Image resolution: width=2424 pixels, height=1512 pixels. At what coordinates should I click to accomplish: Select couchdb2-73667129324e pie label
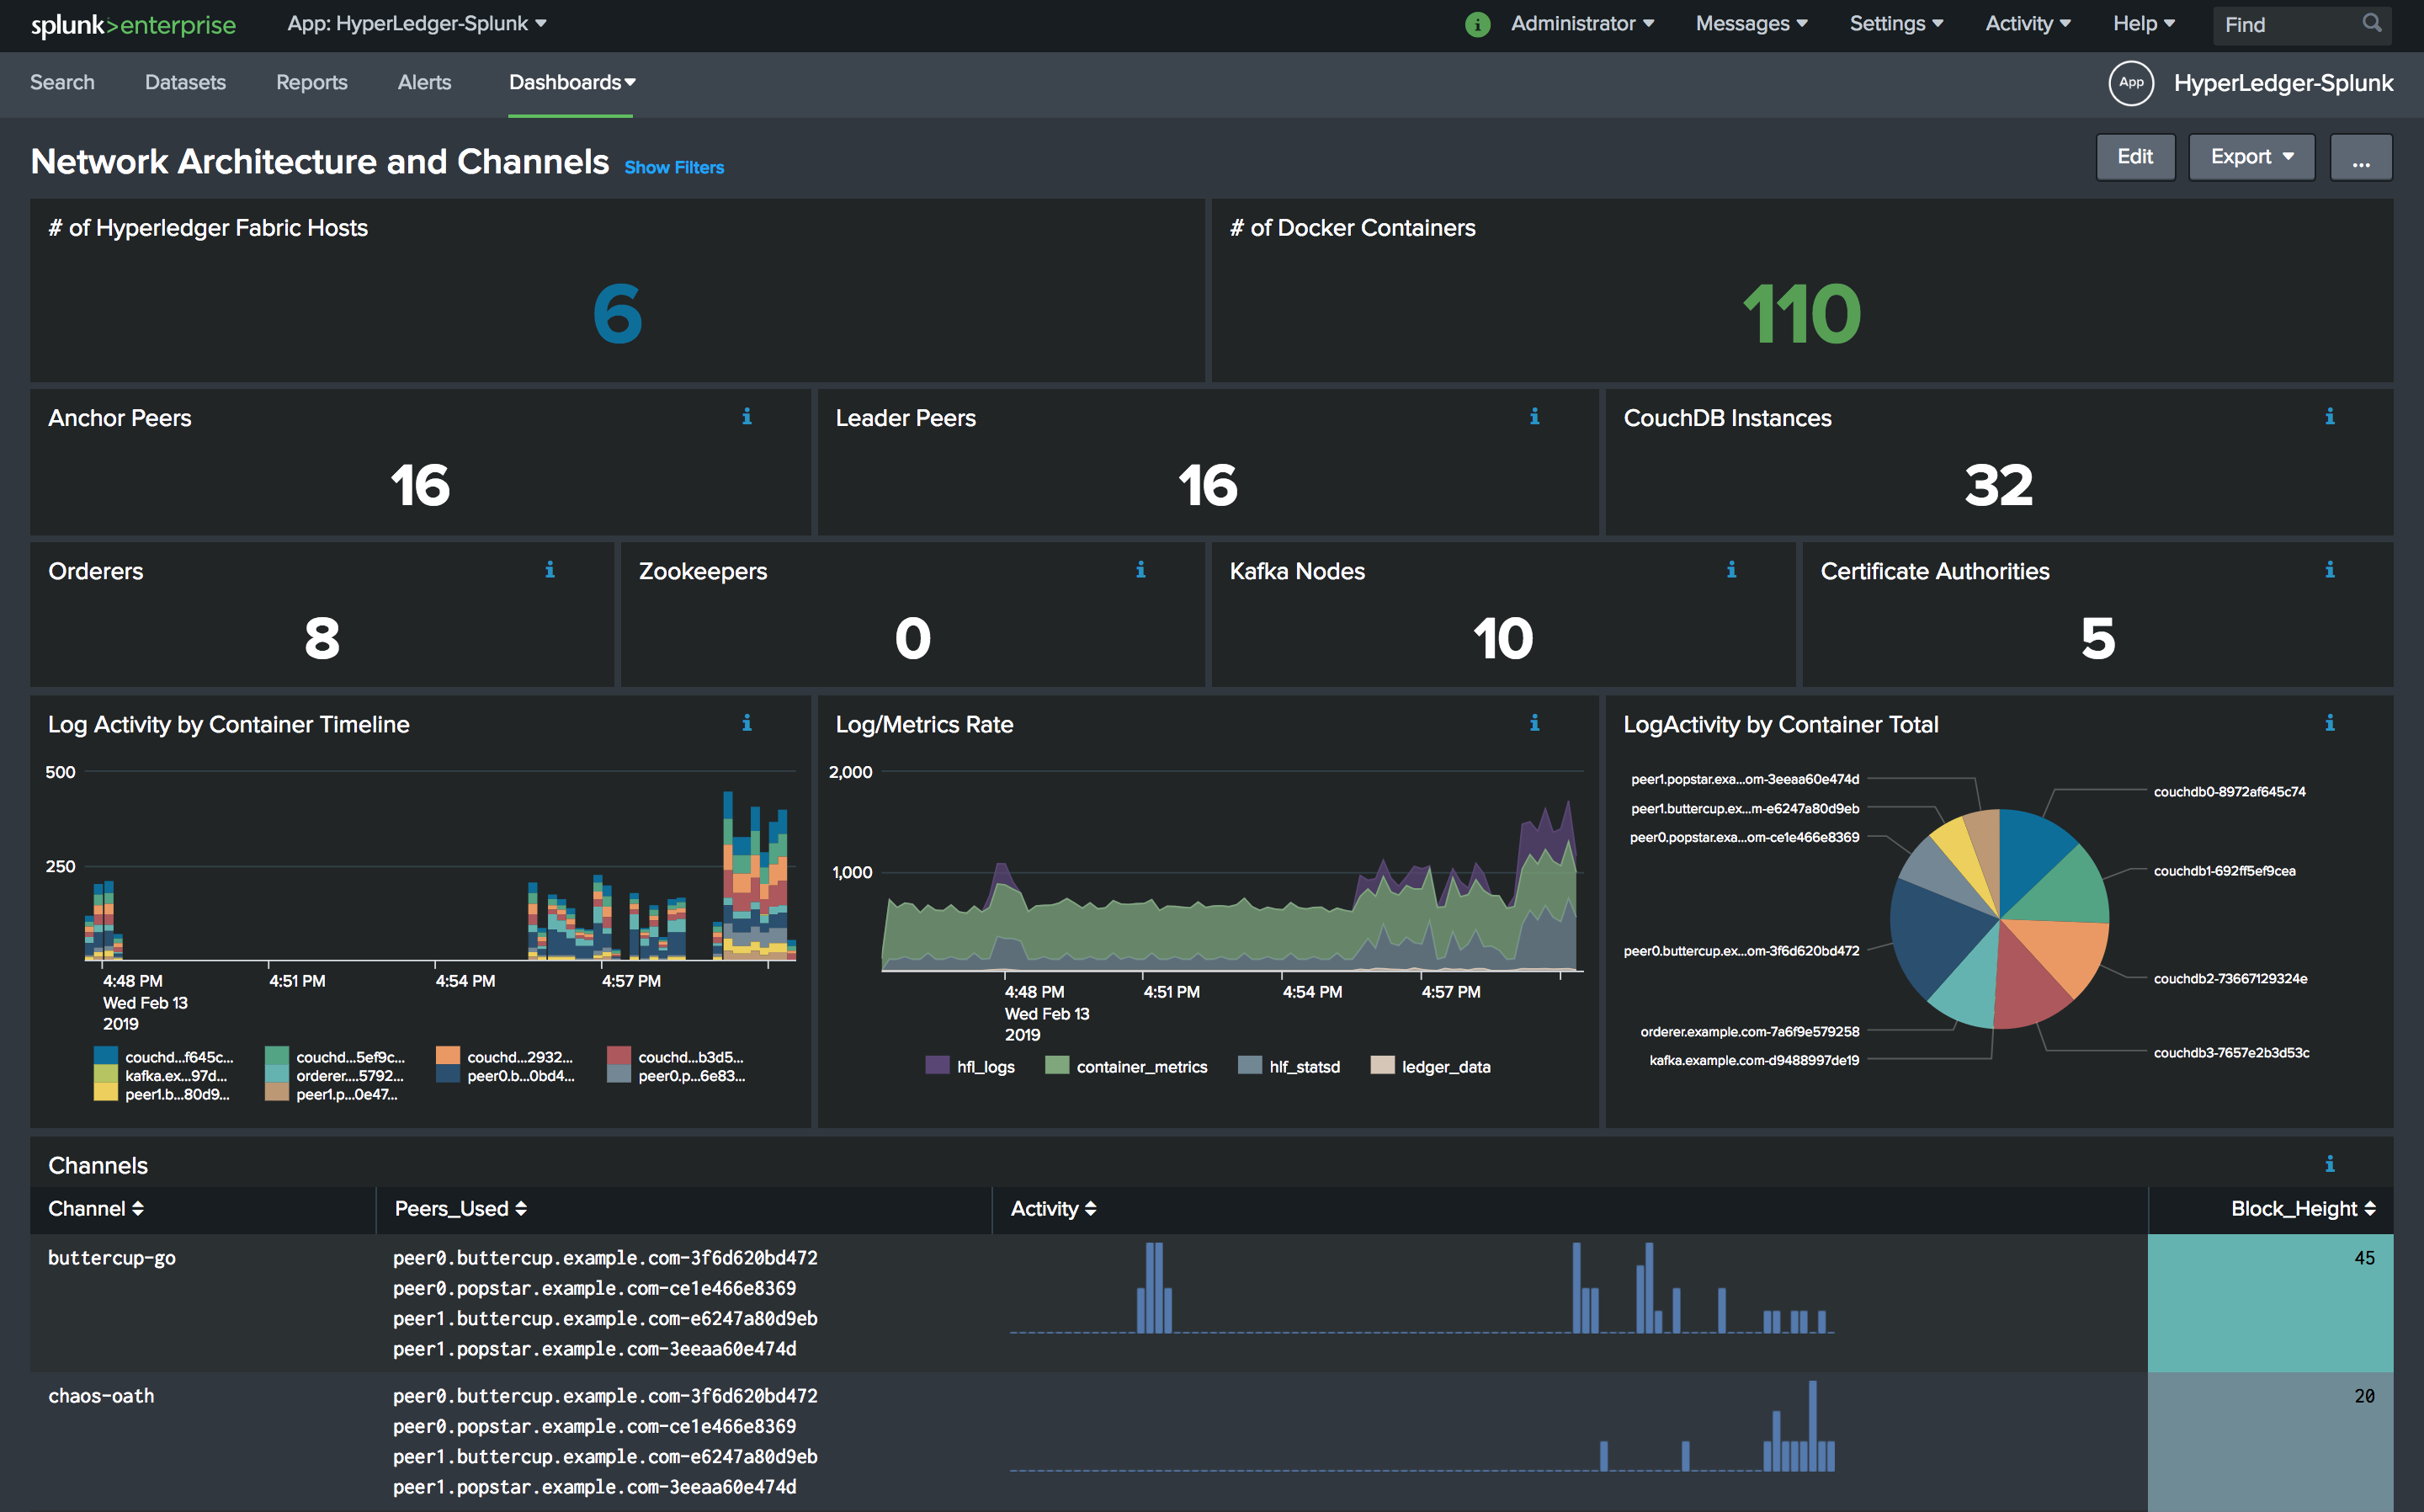coord(2230,979)
